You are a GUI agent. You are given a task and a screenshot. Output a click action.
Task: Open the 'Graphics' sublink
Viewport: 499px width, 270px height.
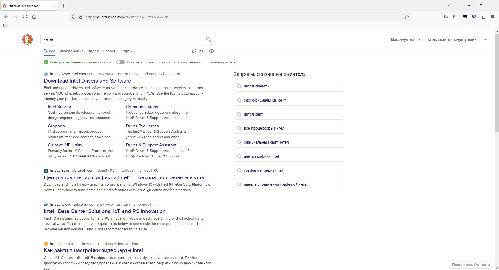tap(56, 126)
